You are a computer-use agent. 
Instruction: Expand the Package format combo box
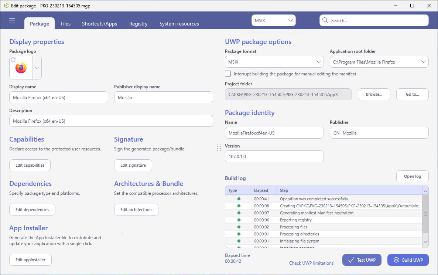click(274, 62)
